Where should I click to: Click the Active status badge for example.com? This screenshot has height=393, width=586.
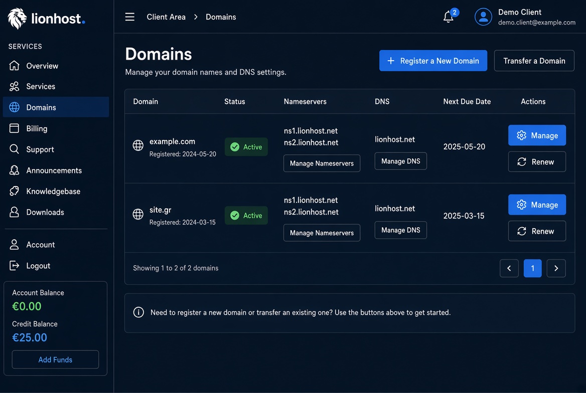click(x=246, y=147)
